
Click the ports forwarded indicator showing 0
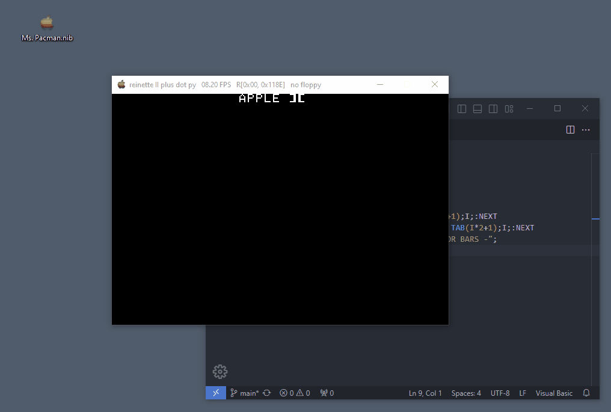pos(327,393)
